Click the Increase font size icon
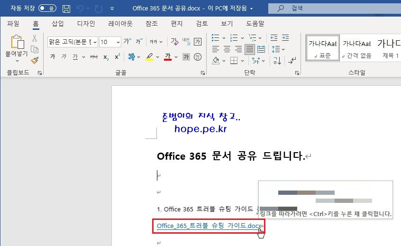The width and height of the screenshot is (401, 246). pyautogui.click(x=128, y=41)
